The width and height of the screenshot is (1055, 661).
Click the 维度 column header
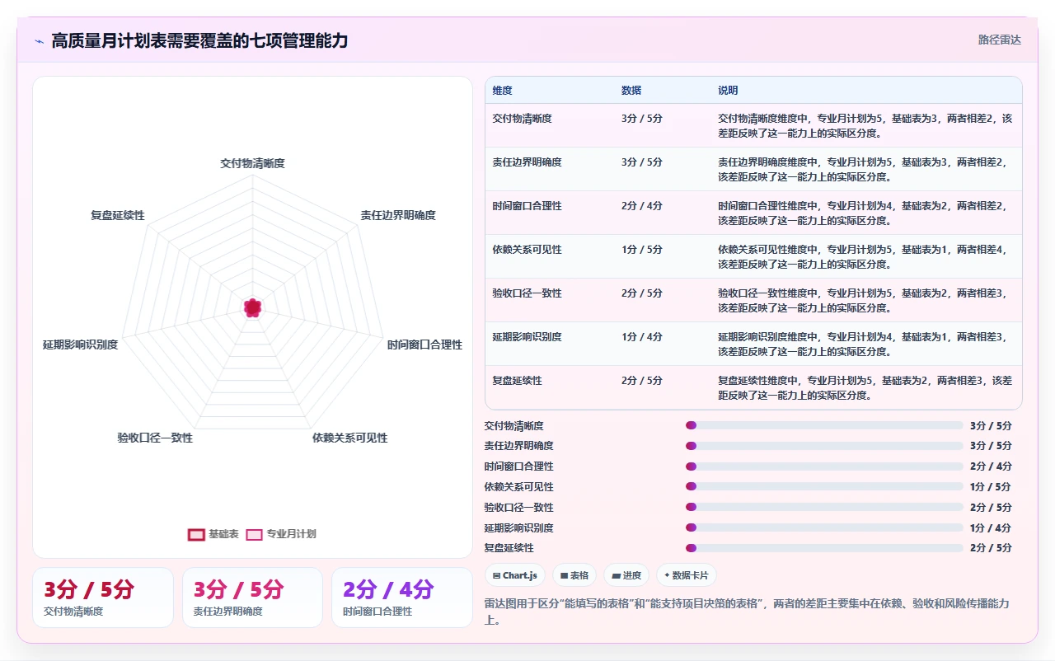click(x=503, y=91)
